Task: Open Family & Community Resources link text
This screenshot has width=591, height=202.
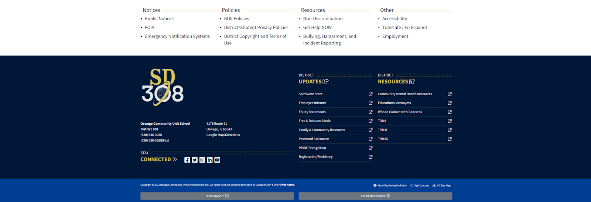Action: (x=322, y=130)
